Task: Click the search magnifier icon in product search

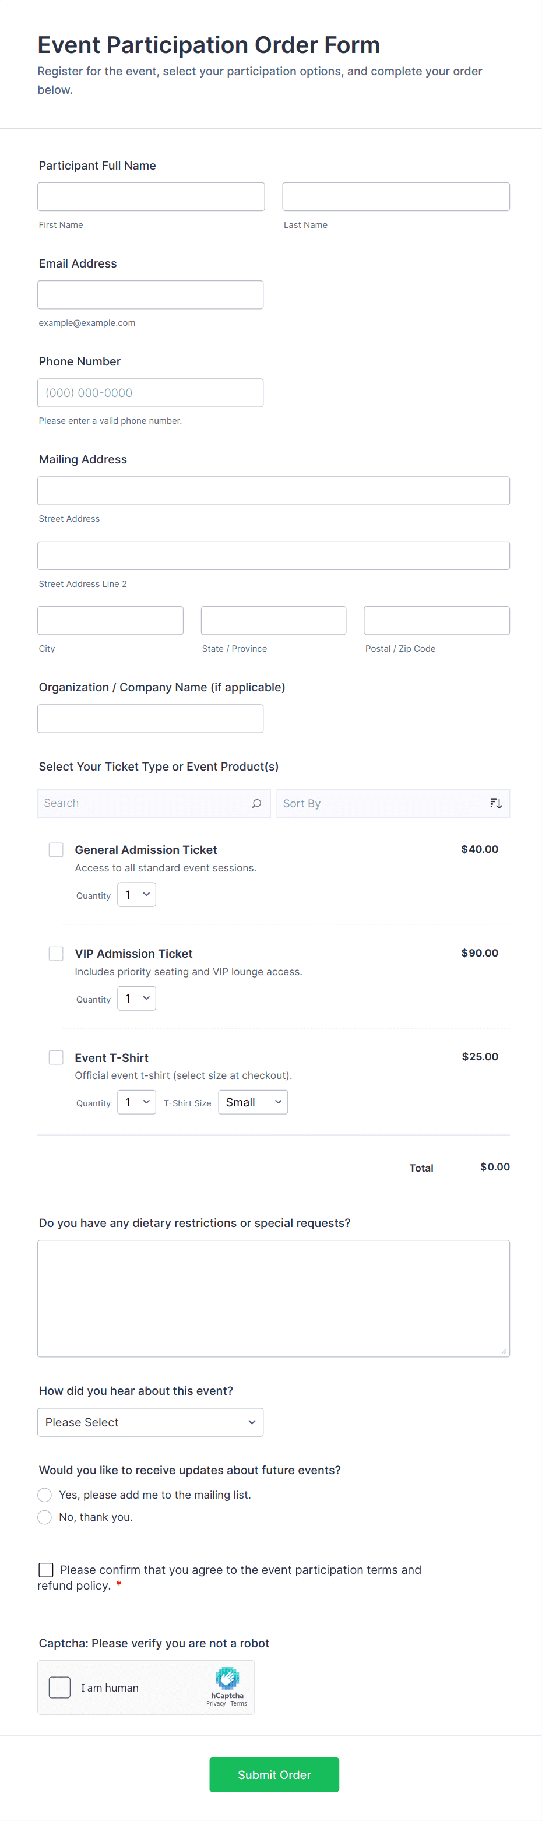Action: coord(256,803)
